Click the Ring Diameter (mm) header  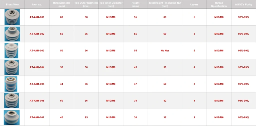(x=61, y=4)
